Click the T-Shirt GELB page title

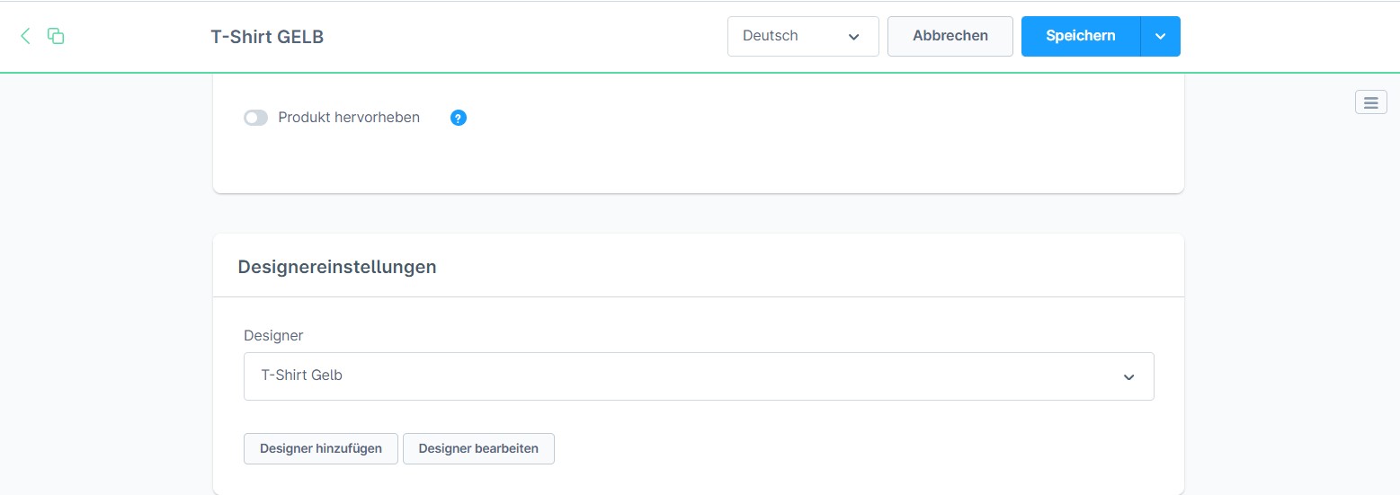pyautogui.click(x=267, y=37)
